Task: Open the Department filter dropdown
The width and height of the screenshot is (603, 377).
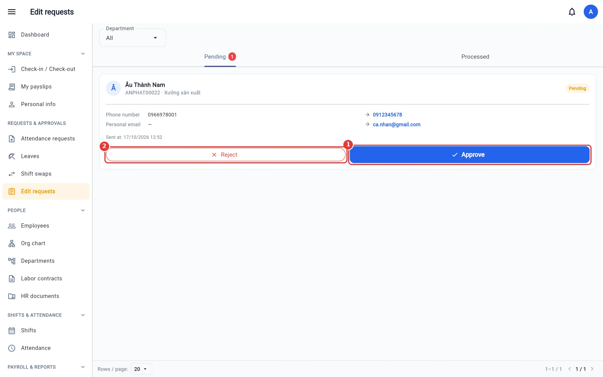Action: 133,38
